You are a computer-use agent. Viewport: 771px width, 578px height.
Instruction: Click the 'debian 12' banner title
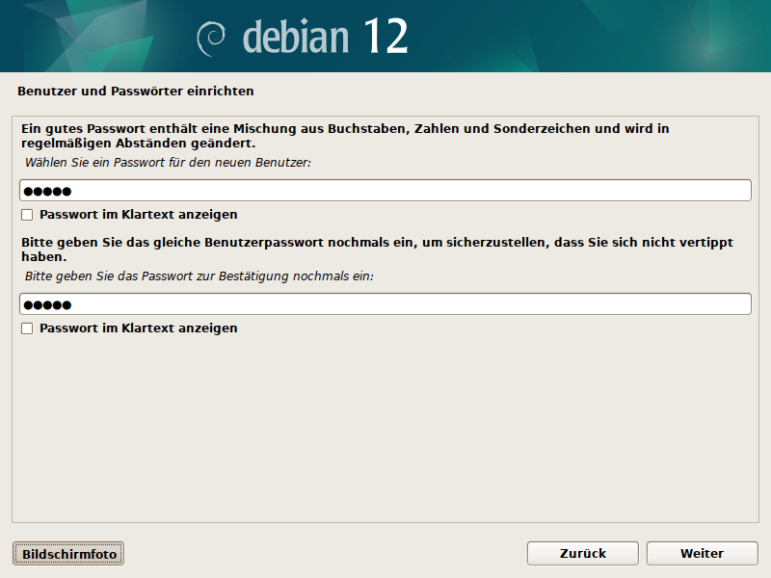tap(325, 36)
